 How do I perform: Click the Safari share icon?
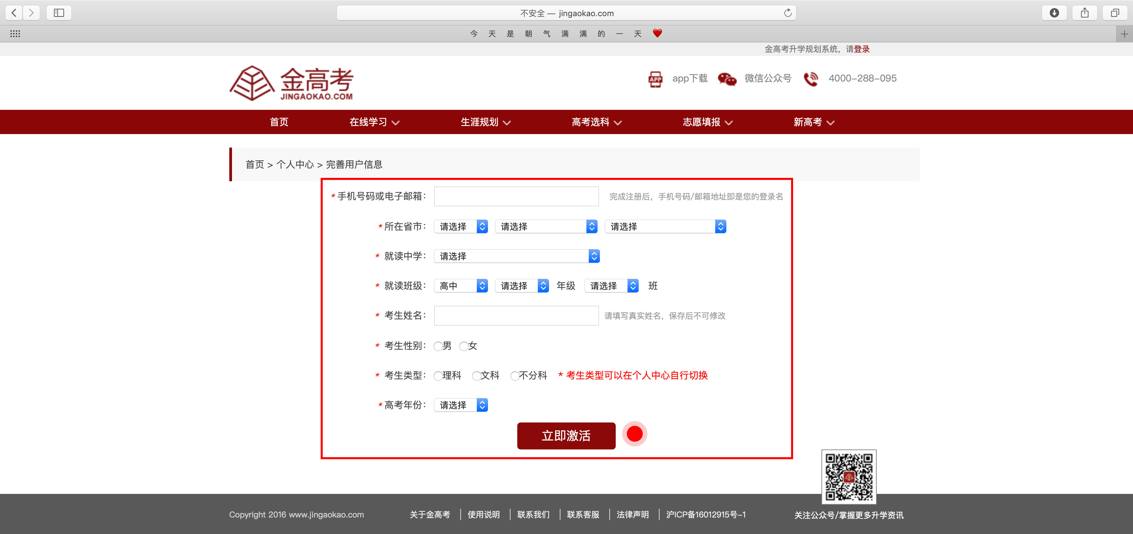[1084, 13]
